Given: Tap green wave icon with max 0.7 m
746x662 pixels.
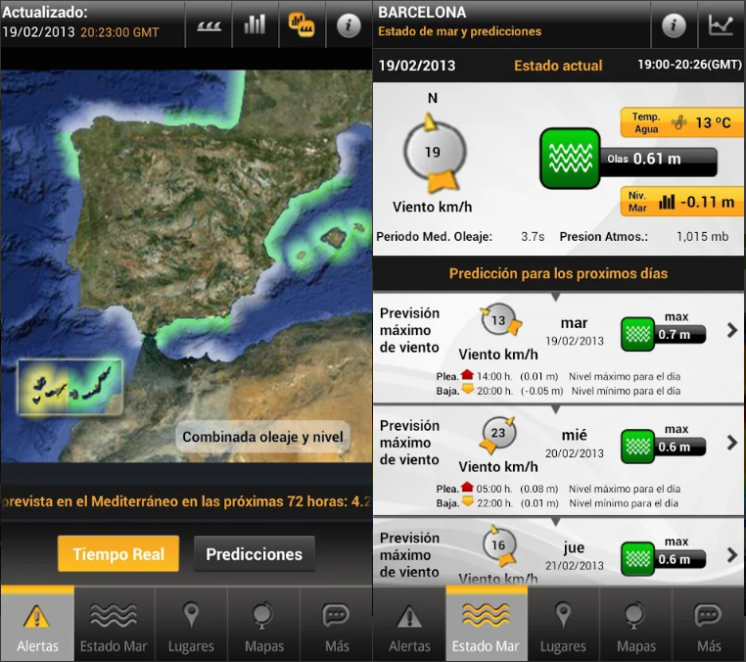Looking at the screenshot, I should tap(638, 335).
